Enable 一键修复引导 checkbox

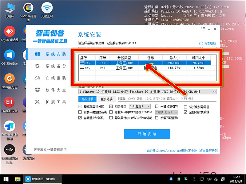pos(157,106)
